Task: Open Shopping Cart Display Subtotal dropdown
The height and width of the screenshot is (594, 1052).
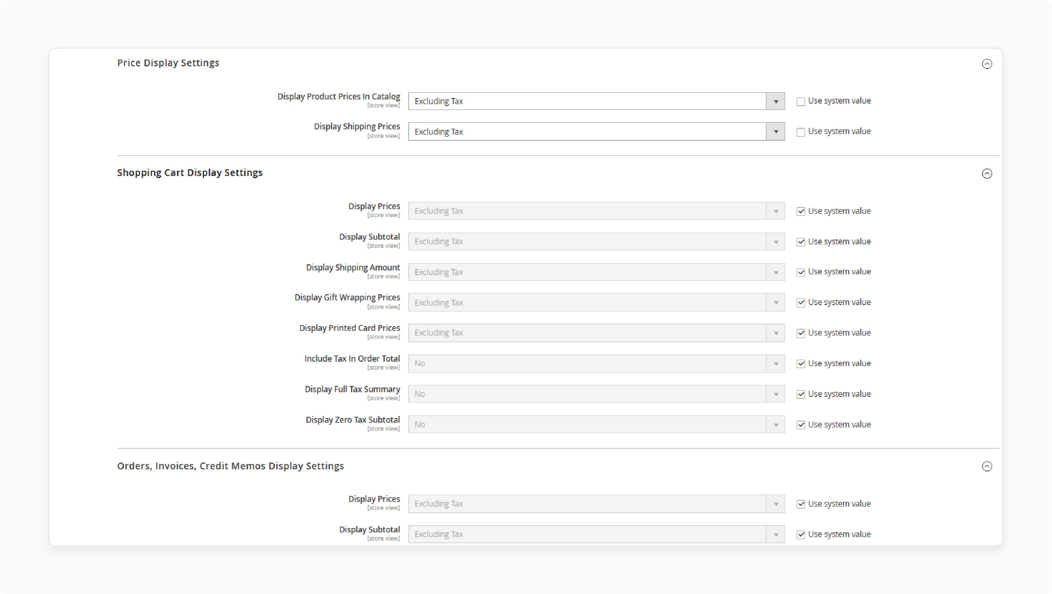Action: pos(596,242)
